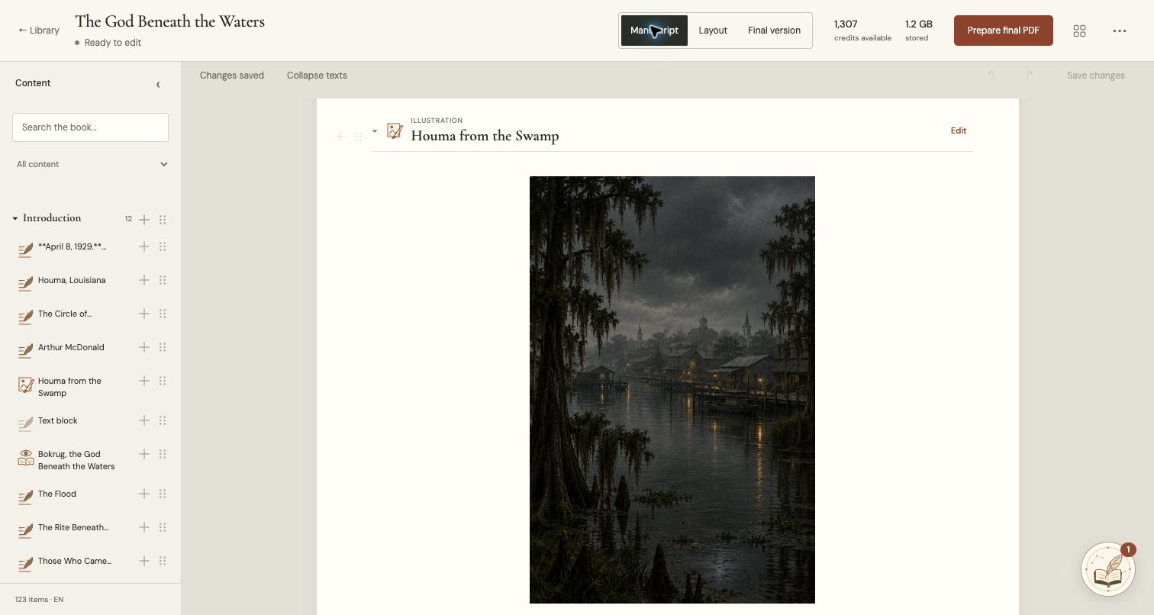Open Bokrug, the God Beneath the Waters
Image resolution: width=1154 pixels, height=615 pixels.
[x=76, y=460]
